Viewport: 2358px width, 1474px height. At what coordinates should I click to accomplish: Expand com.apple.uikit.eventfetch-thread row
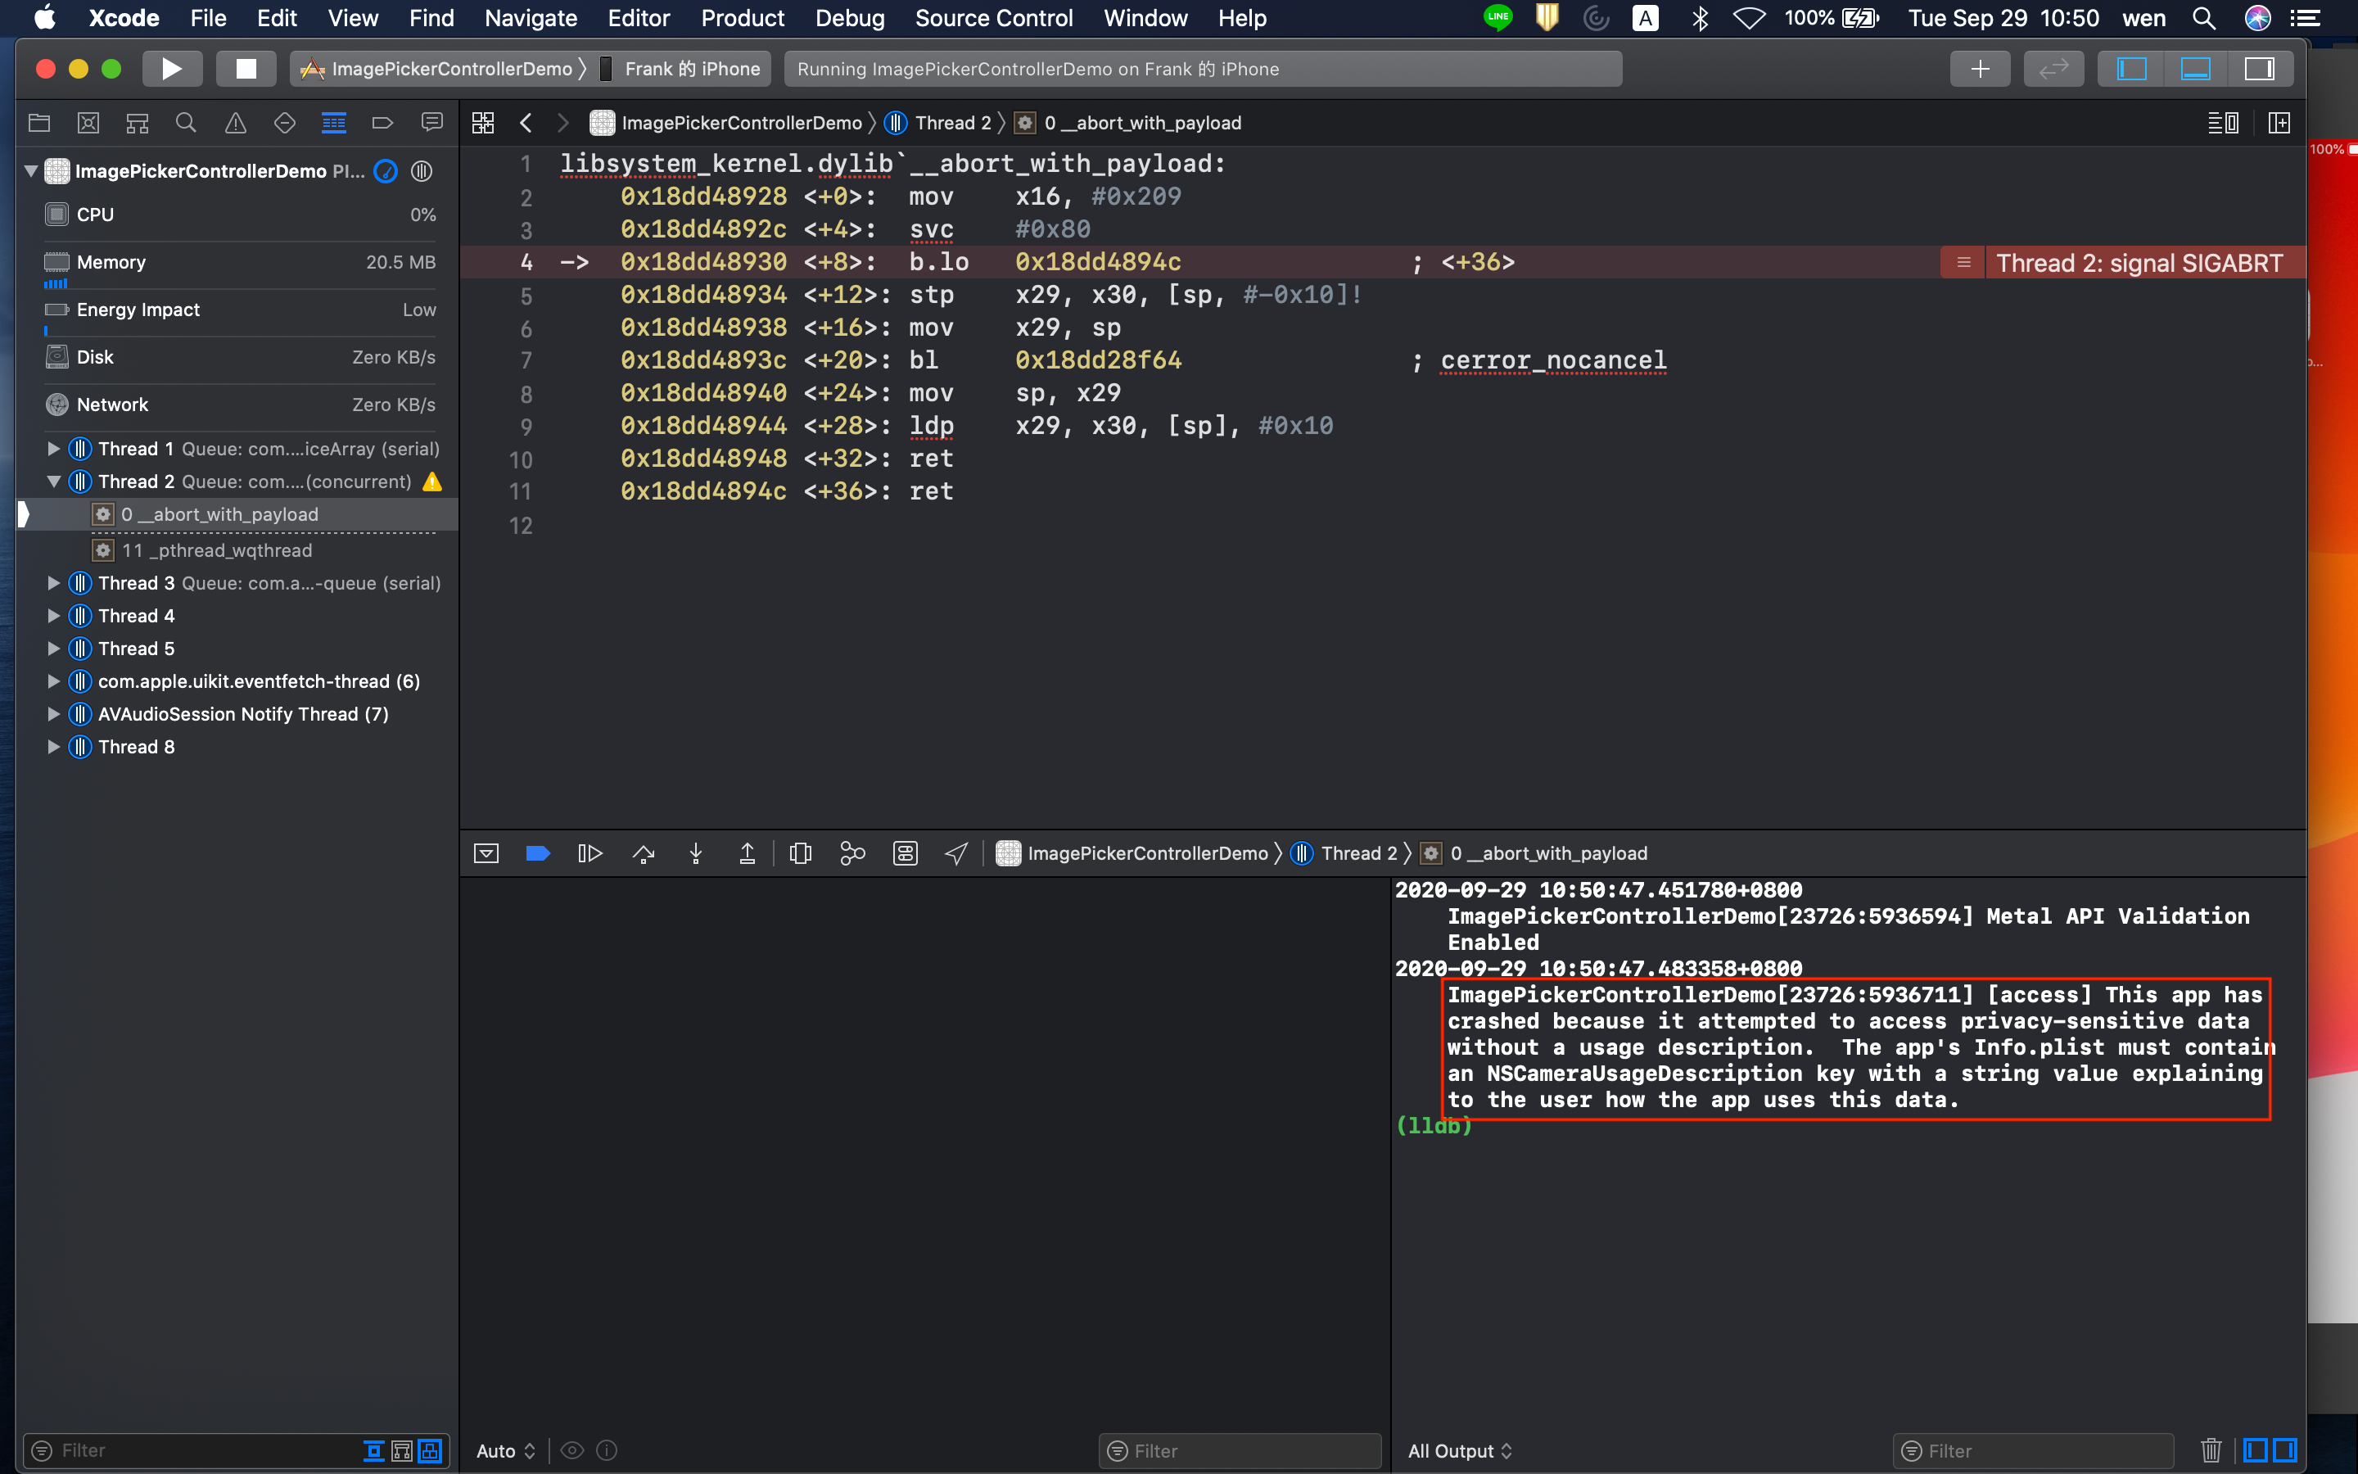pos(53,681)
